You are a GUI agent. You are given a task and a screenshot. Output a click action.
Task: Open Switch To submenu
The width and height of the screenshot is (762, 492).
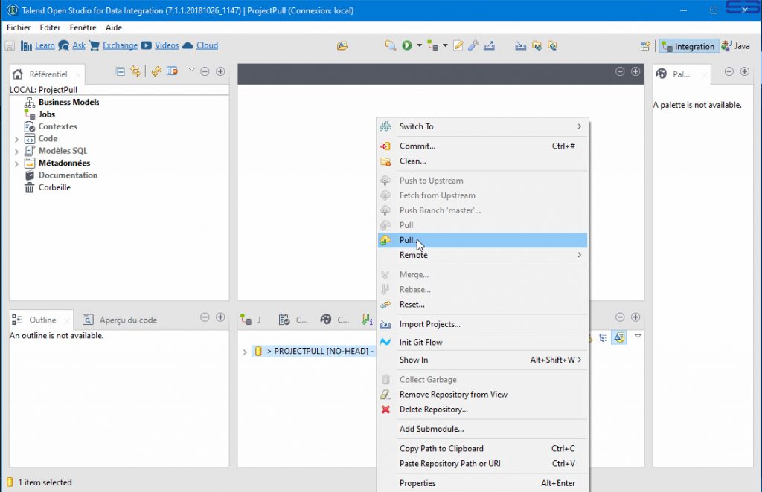point(482,126)
